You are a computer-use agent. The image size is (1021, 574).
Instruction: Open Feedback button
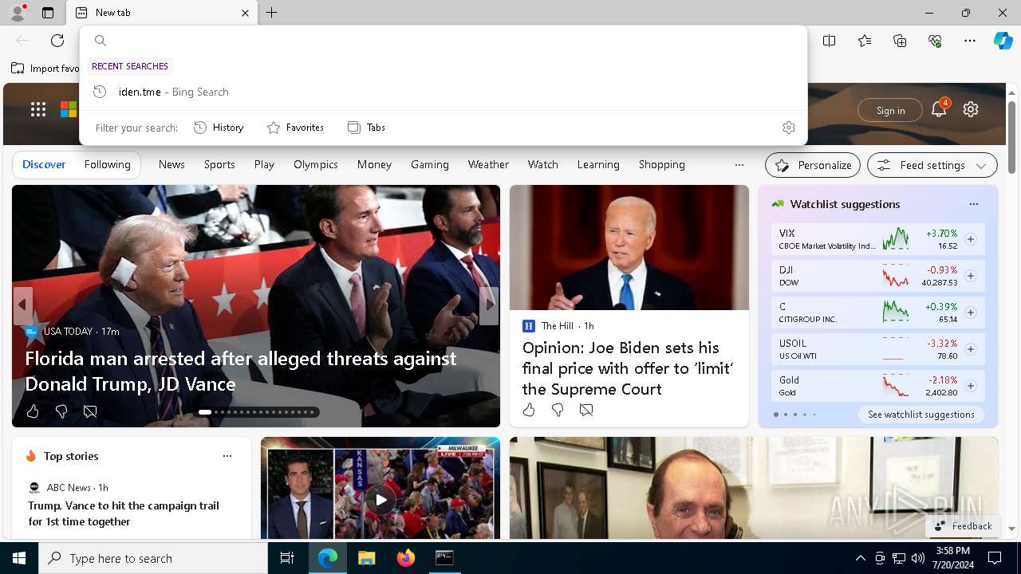pos(963,526)
